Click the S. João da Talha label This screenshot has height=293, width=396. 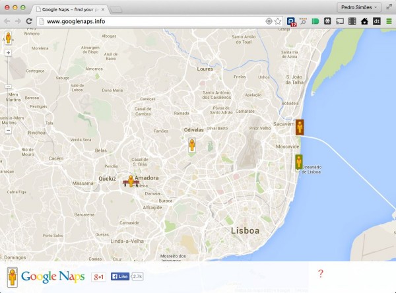[x=294, y=79]
